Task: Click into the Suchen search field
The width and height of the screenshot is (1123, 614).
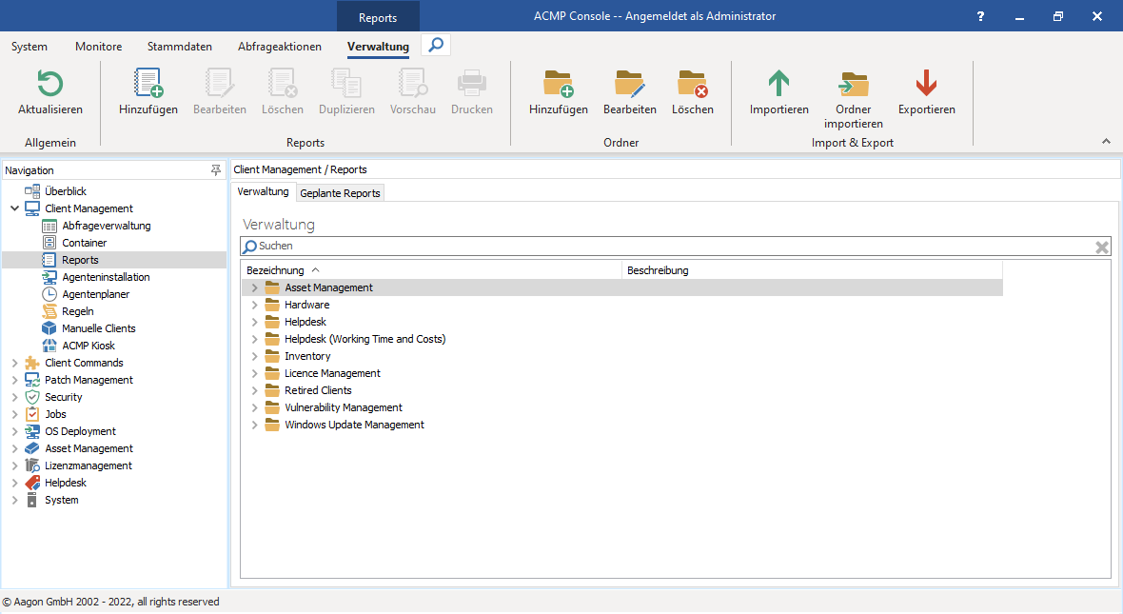Action: coord(676,247)
